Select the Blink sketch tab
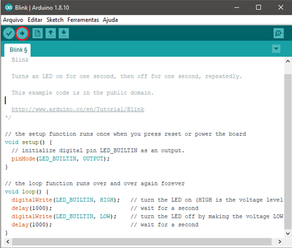This screenshot has width=292, height=248. pyautogui.click(x=18, y=50)
